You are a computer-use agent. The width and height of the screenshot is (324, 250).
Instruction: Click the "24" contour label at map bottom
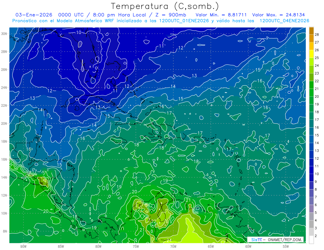tap(169, 240)
